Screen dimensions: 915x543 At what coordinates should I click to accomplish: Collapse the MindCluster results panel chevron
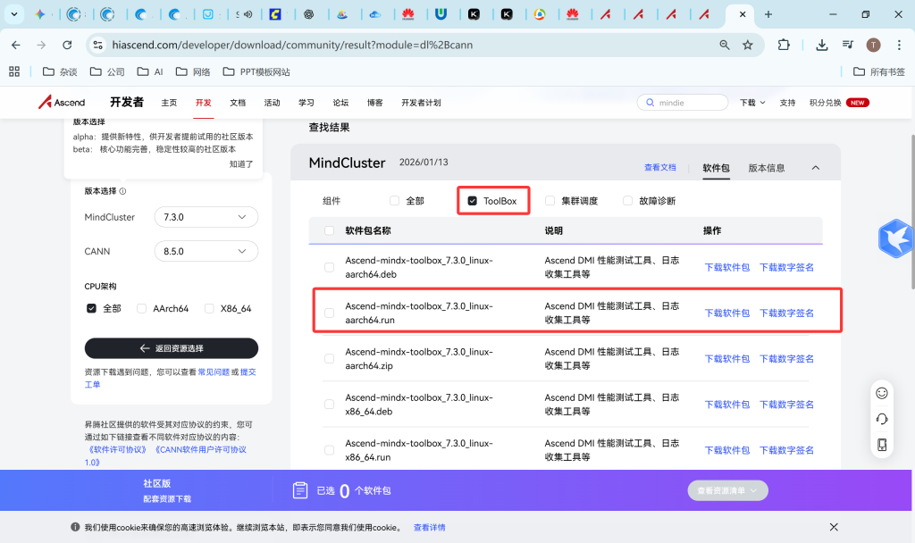[815, 168]
